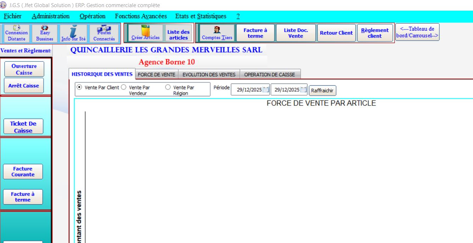
Task: Open Info Sur Sté icon
Action: tap(73, 33)
